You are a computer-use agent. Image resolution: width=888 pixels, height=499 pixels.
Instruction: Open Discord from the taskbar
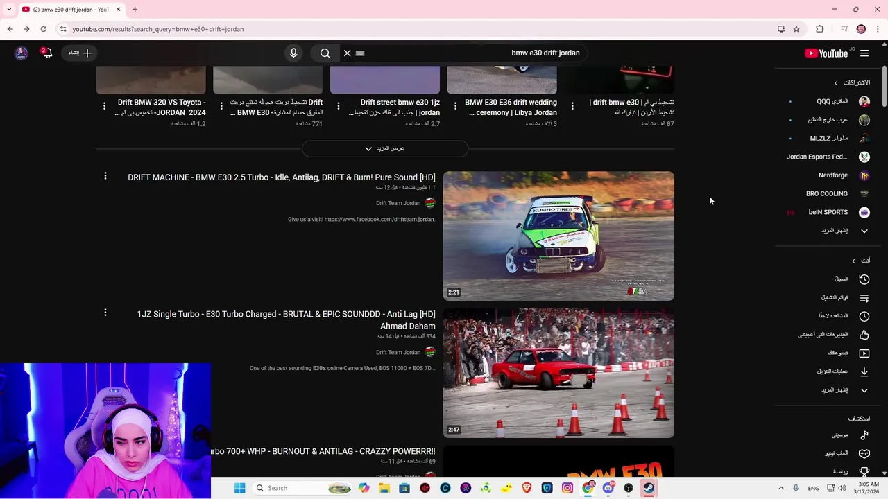point(608,488)
